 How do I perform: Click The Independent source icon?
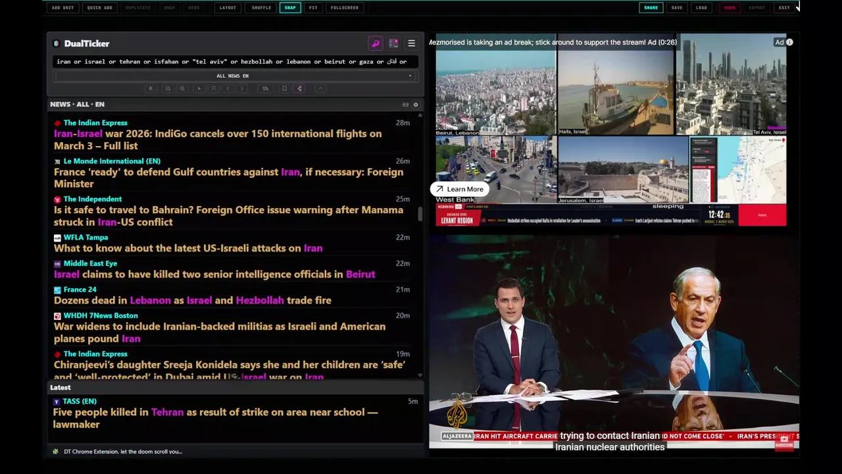click(57, 199)
